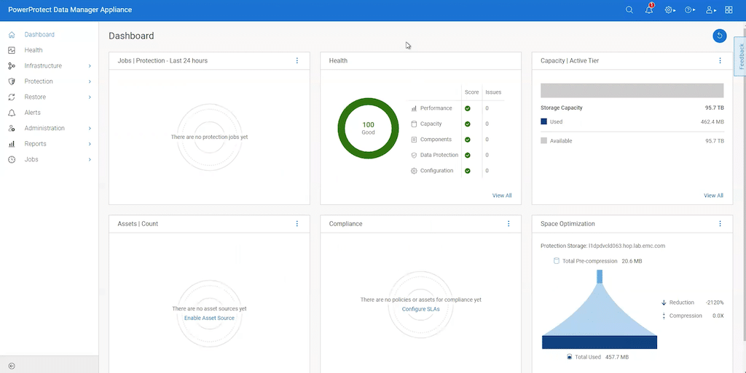Click the Compression 0.0X value
This screenshot has width=746, height=373.
pyautogui.click(x=718, y=316)
